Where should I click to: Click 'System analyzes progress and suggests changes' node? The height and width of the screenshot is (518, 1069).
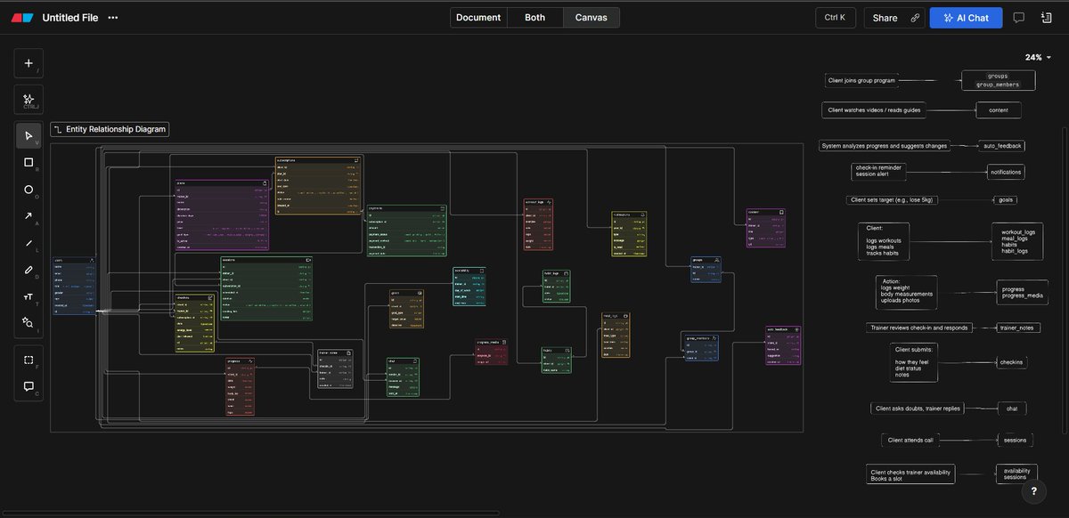click(885, 145)
